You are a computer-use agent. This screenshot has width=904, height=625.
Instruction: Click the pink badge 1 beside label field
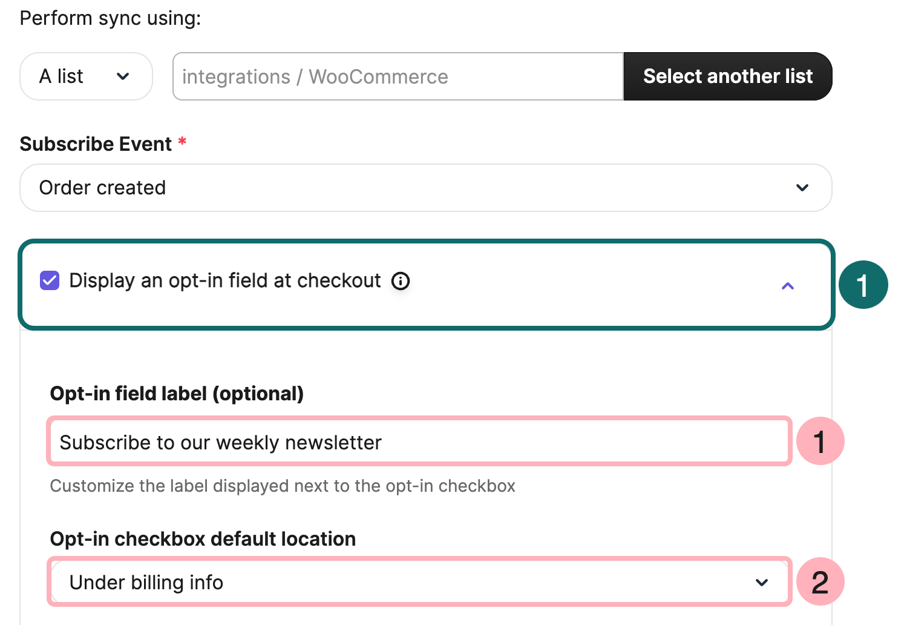coord(820,441)
